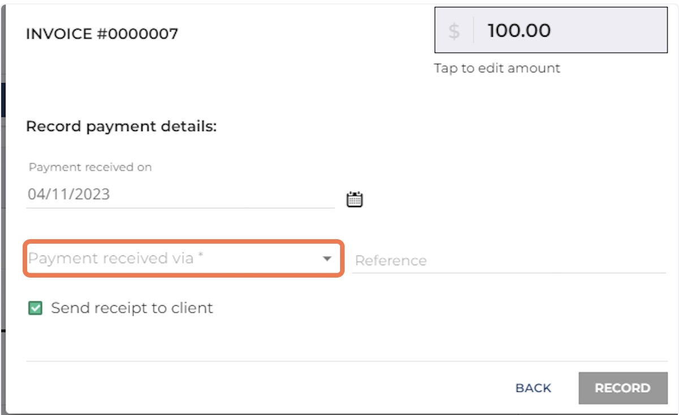Click the INVOICE #0000007 title
This screenshot has height=415, width=679.
pyautogui.click(x=102, y=34)
